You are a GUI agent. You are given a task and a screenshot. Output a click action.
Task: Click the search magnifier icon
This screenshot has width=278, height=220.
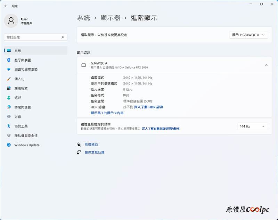(63, 37)
